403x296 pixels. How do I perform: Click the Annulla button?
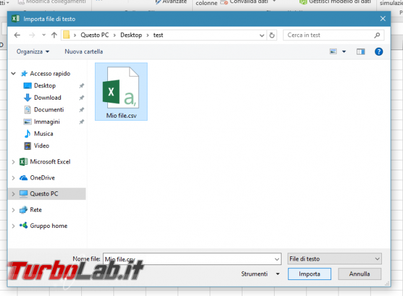(x=360, y=274)
